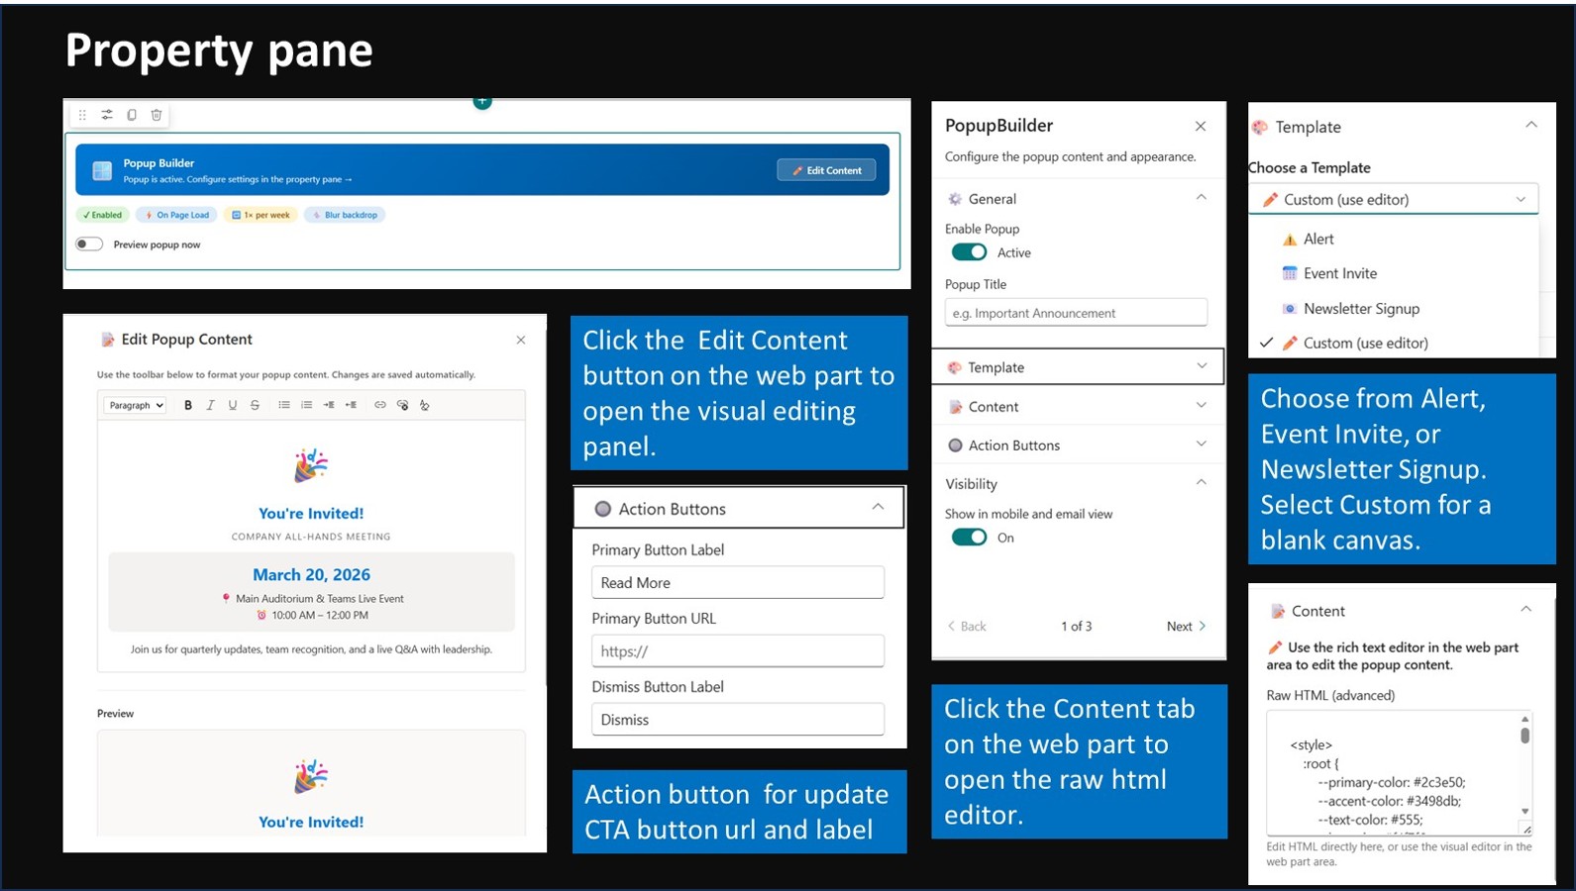Go to Next property pane page
The height and width of the screenshot is (891, 1576).
point(1186,626)
